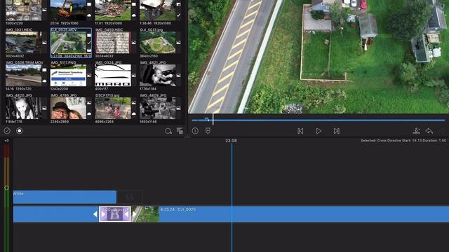Image resolution: width=449 pixels, height=252 pixels.
Task: Select the debris pile video thumbnail labeled 17.01
Action: (x=113, y=10)
